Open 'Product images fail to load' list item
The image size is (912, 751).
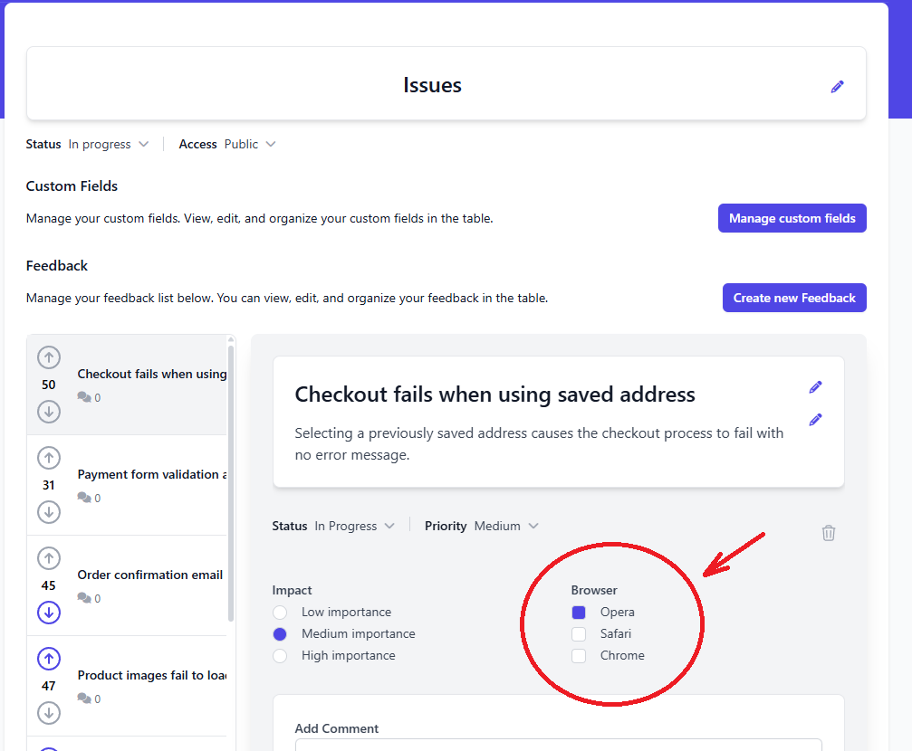(x=127, y=687)
